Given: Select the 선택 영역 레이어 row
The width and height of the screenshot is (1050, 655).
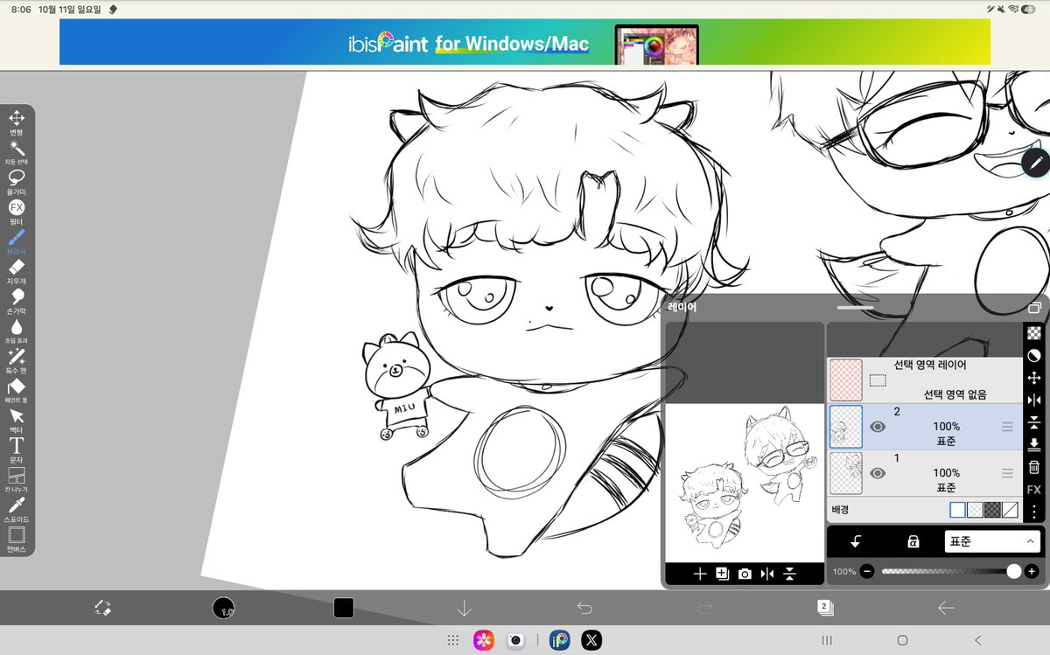Looking at the screenshot, I should pyautogui.click(x=925, y=380).
